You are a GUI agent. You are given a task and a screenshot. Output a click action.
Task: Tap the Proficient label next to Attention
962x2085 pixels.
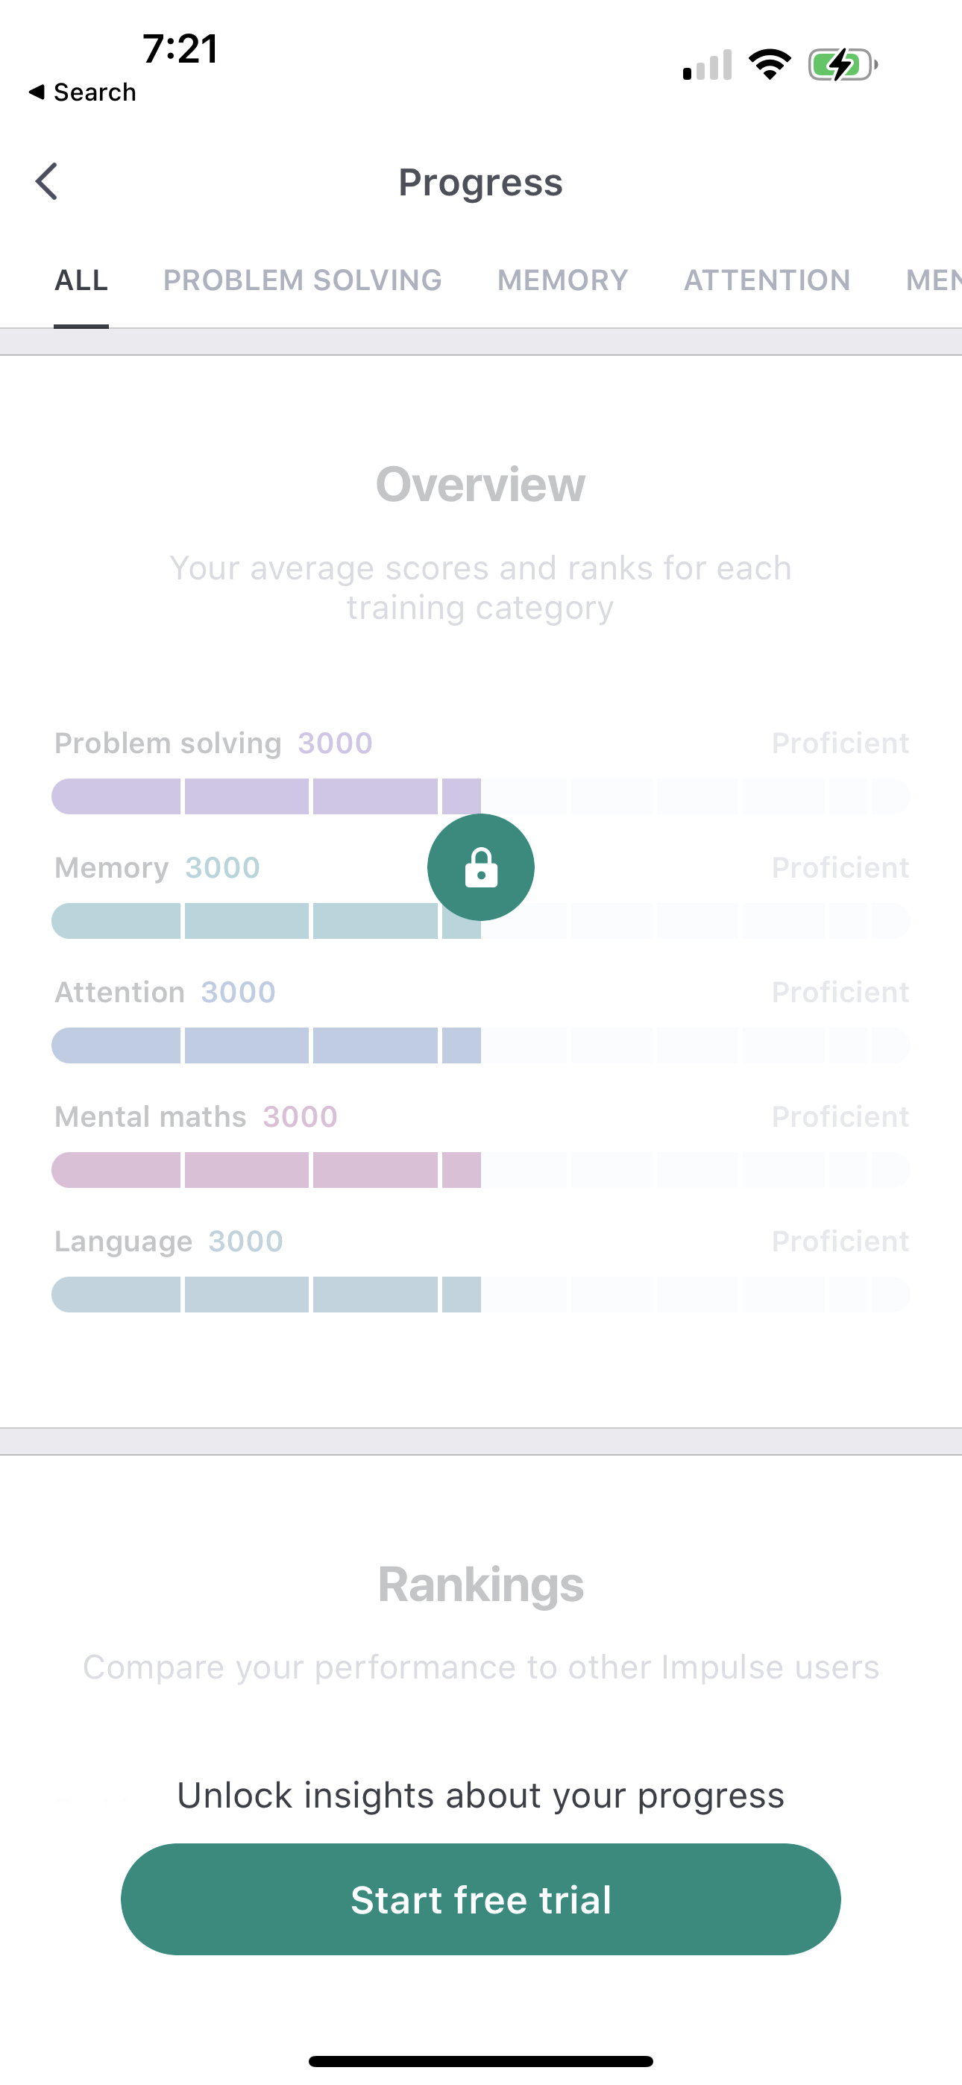840,991
